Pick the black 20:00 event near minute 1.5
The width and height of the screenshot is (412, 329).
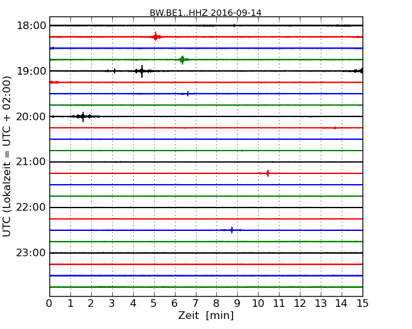coord(83,116)
